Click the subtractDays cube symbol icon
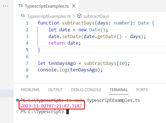Screen dimensions: 166x123 click(79, 16)
